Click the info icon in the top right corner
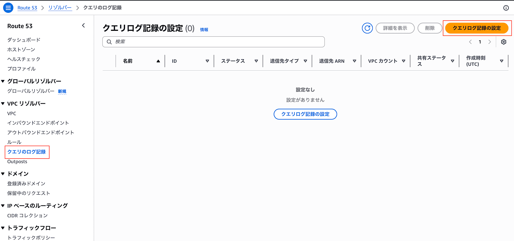 [x=506, y=8]
